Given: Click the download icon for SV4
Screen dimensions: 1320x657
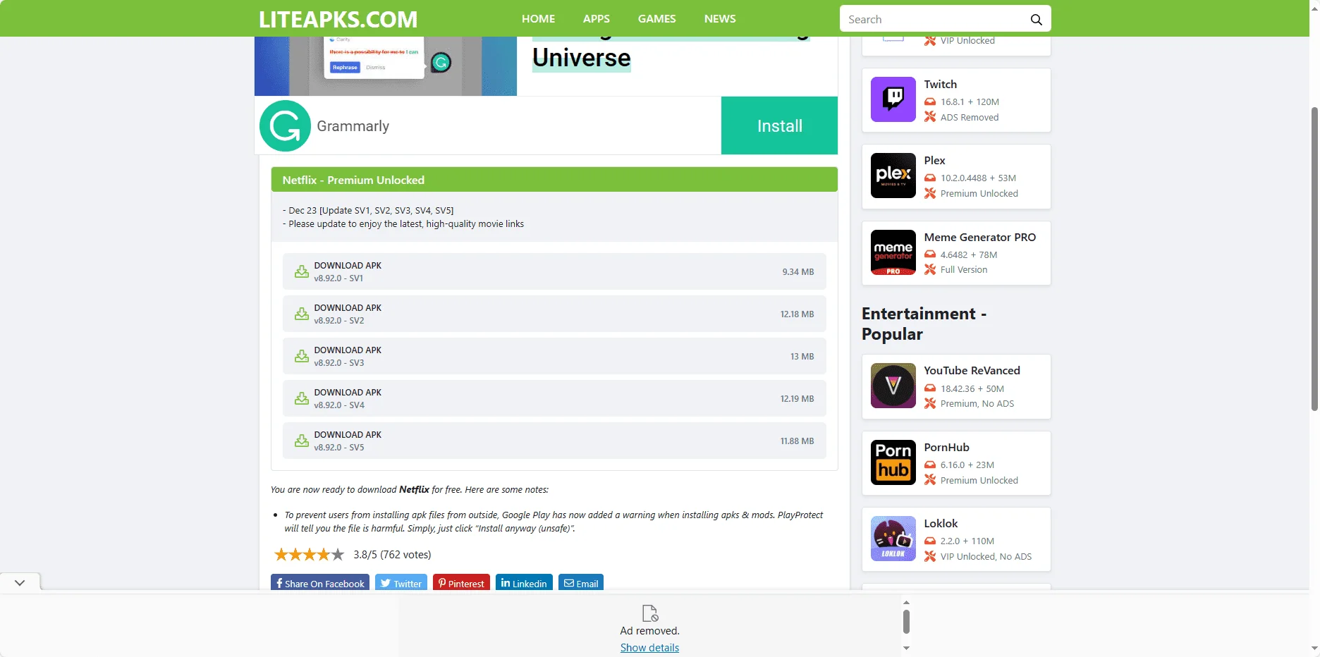Looking at the screenshot, I should [302, 398].
